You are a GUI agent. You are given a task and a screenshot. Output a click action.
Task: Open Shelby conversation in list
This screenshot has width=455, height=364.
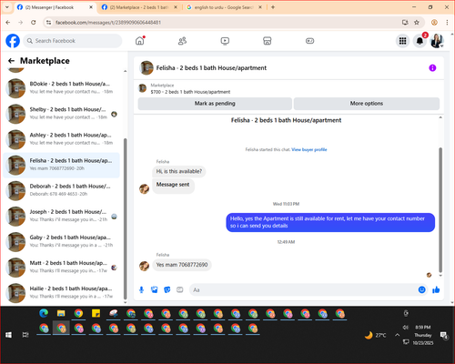click(62, 114)
